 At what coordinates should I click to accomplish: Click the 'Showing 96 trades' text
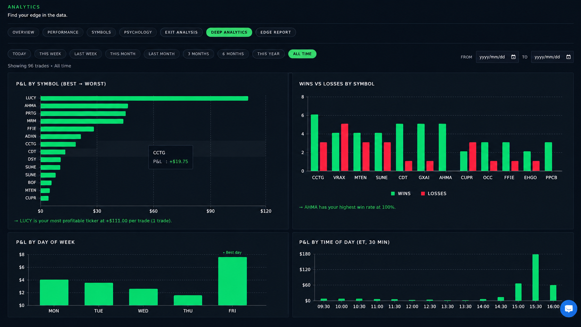click(28, 66)
